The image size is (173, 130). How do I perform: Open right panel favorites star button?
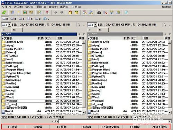165,34
